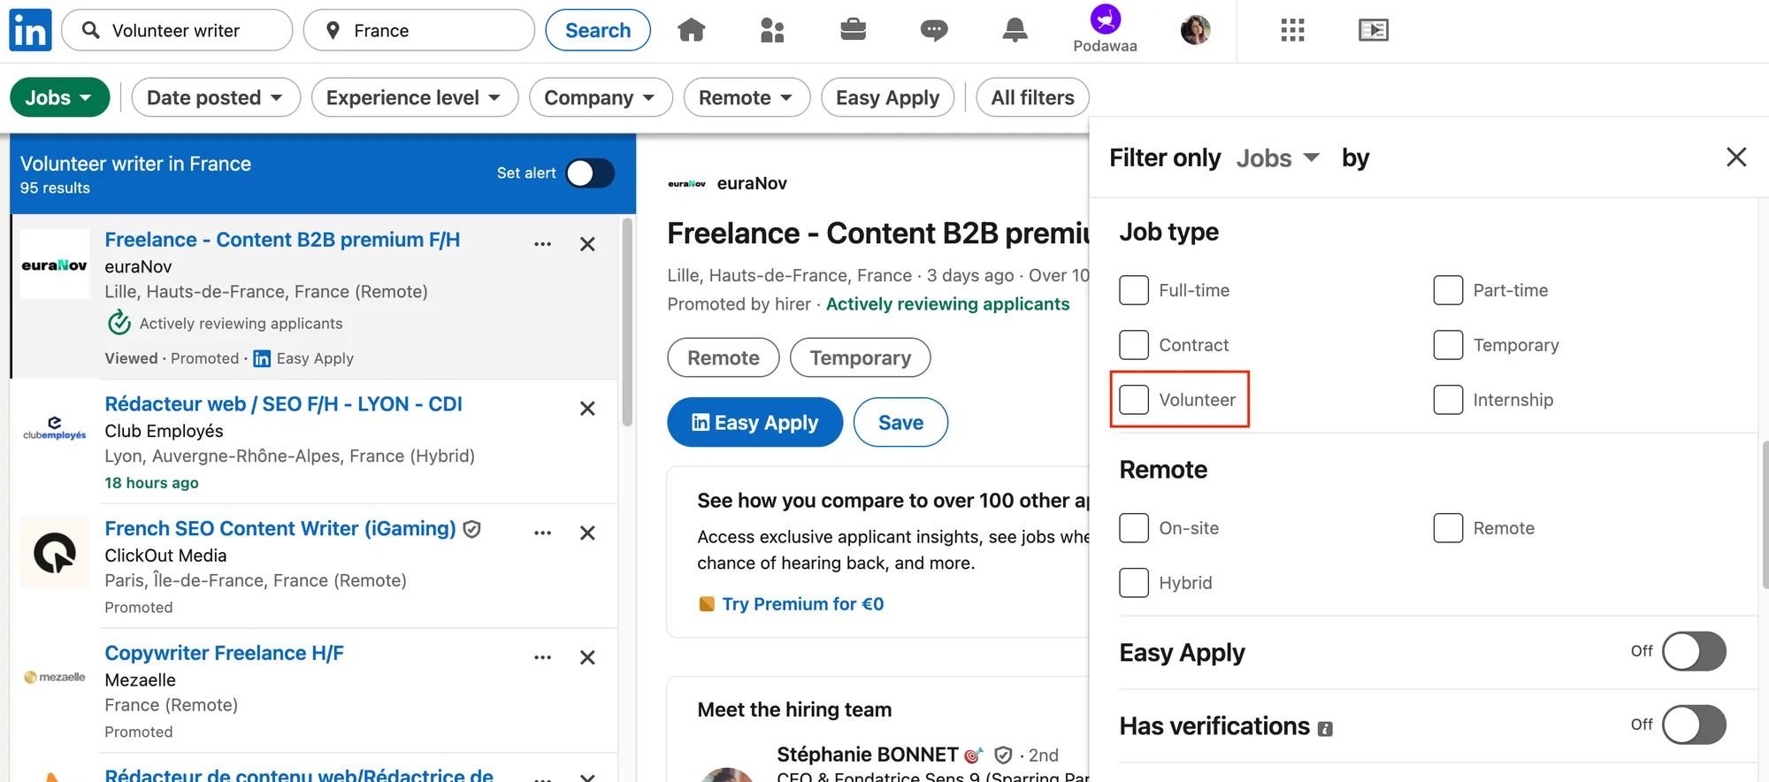
Task: Expand the Jobs green dropdown
Action: click(x=59, y=97)
